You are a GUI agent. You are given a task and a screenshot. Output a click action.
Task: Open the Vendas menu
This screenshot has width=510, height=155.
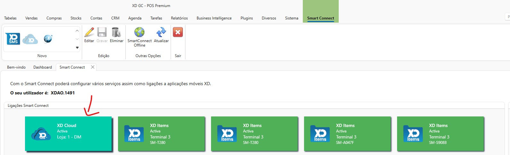coord(31,18)
